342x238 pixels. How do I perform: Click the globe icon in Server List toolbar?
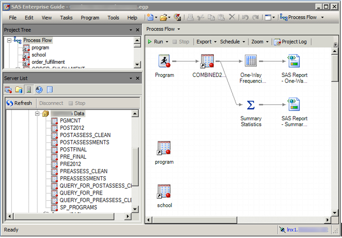(39, 90)
